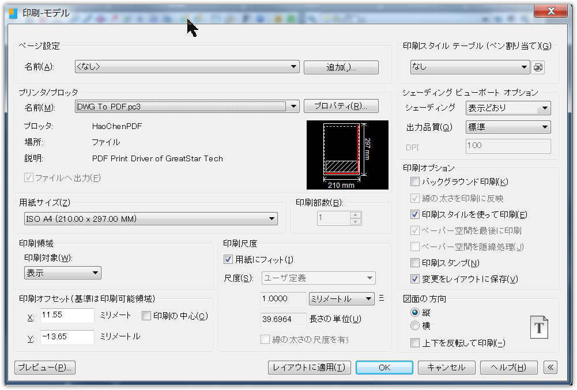Image resolution: width=577 pixels, height=390 pixels.
Task: Enable 上下を反転して印刷(-) checkbox
Action: tap(414, 343)
